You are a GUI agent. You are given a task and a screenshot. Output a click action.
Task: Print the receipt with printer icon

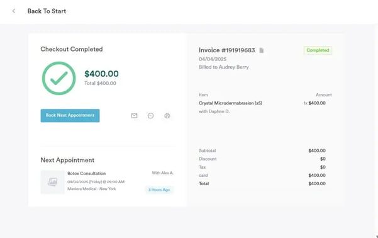click(x=167, y=116)
